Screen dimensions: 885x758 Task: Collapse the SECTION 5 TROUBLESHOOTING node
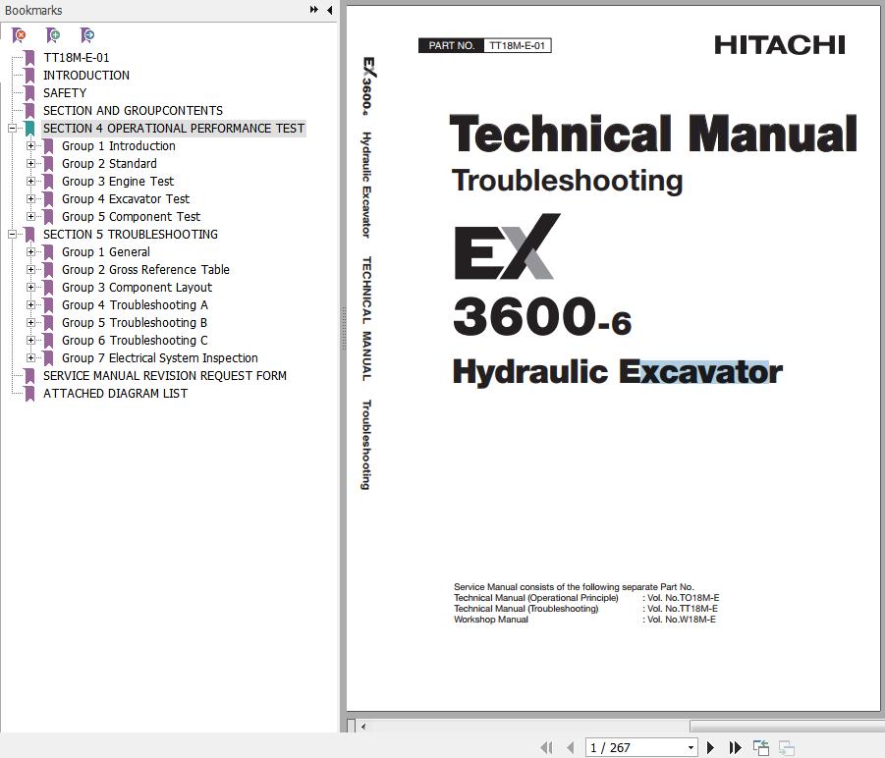pos(13,235)
